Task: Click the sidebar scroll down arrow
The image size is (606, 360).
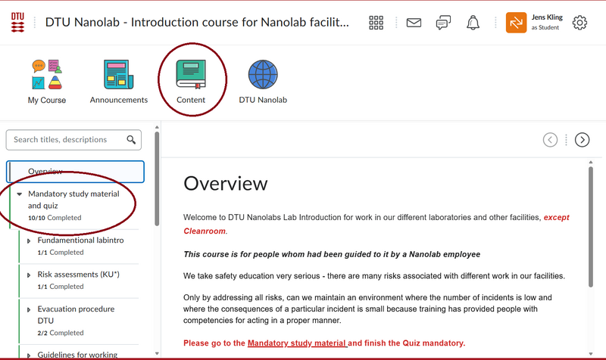Action: click(x=157, y=353)
